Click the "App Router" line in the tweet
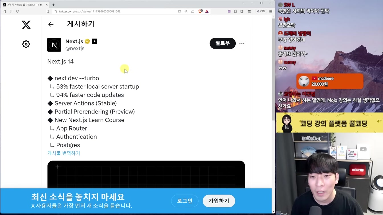383x215 pixels. [72, 128]
